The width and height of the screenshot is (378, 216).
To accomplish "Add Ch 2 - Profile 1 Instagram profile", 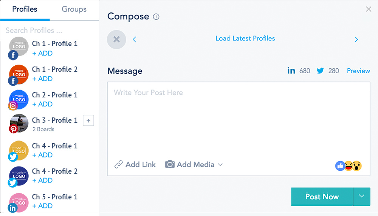I will [42, 104].
